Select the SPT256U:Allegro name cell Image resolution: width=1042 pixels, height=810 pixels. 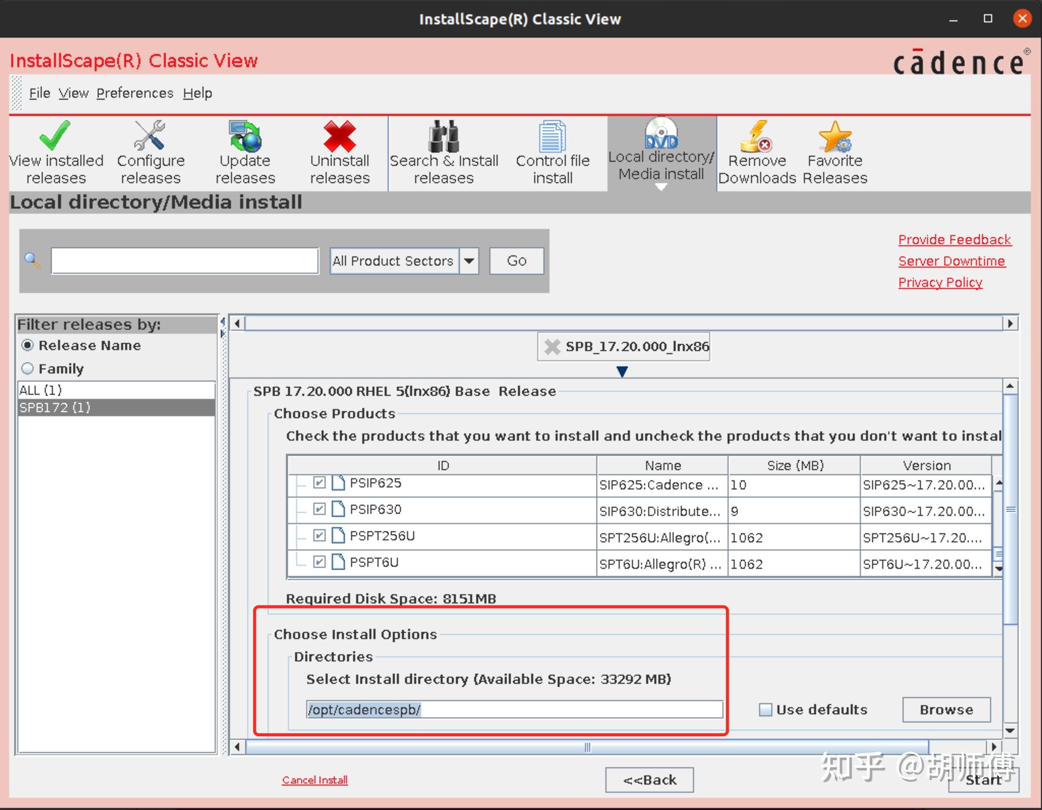coord(662,538)
